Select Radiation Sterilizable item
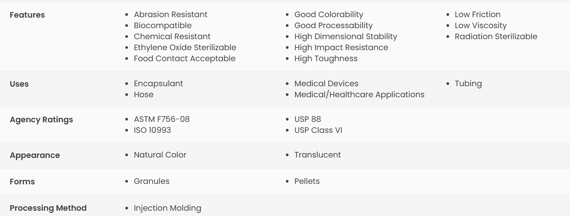This screenshot has height=216, width=570. pos(496,37)
